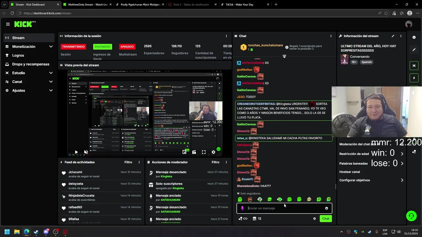Click the purple microphone icon in message box

[x=242, y=208]
